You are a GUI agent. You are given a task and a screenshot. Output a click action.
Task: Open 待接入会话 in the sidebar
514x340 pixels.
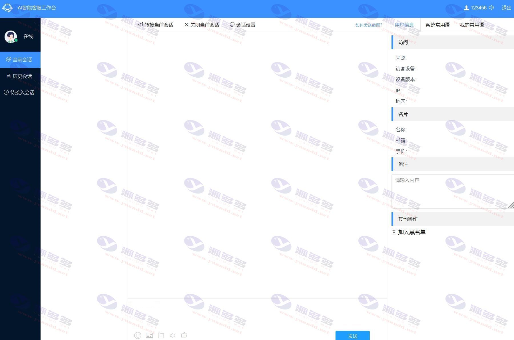point(20,92)
